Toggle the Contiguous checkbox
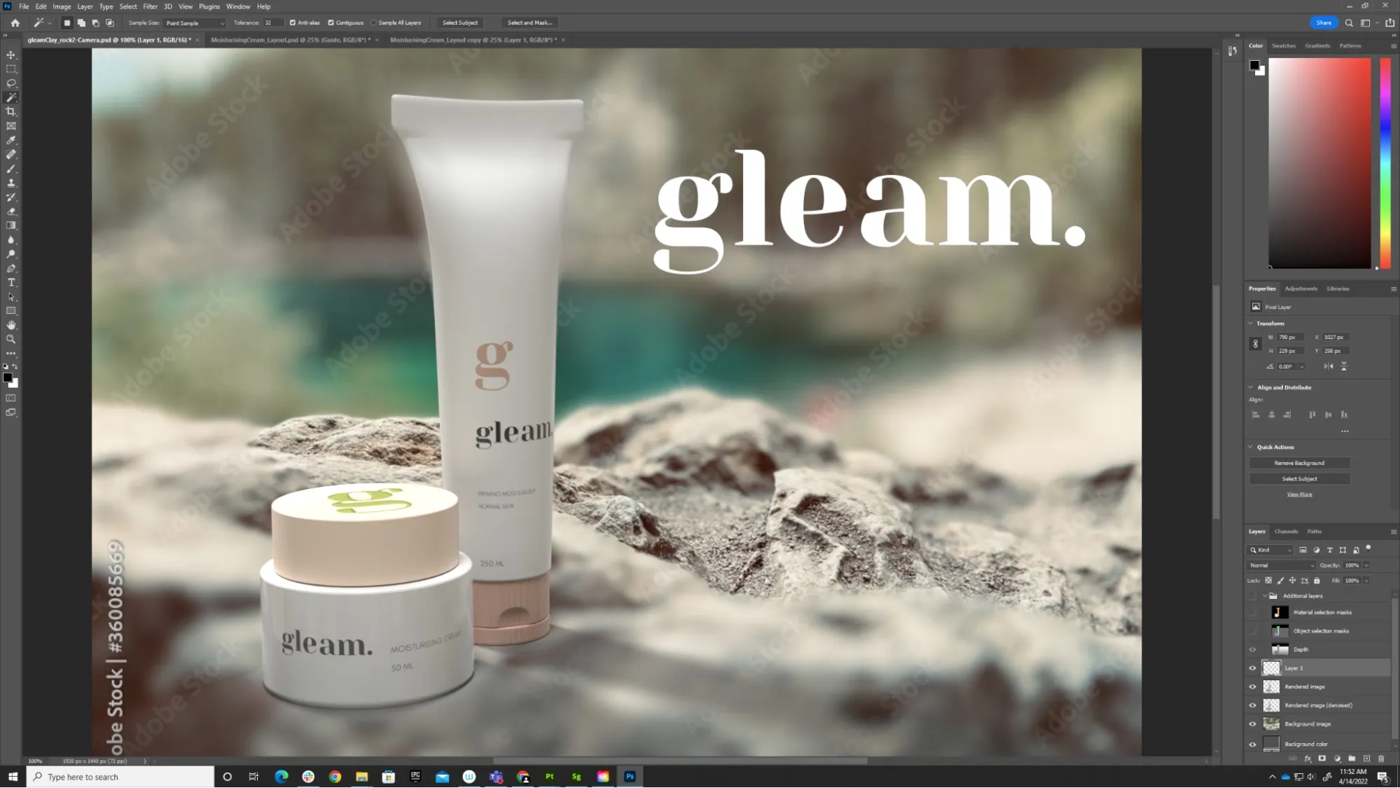Viewport: 1400px width, 788px height. point(331,22)
